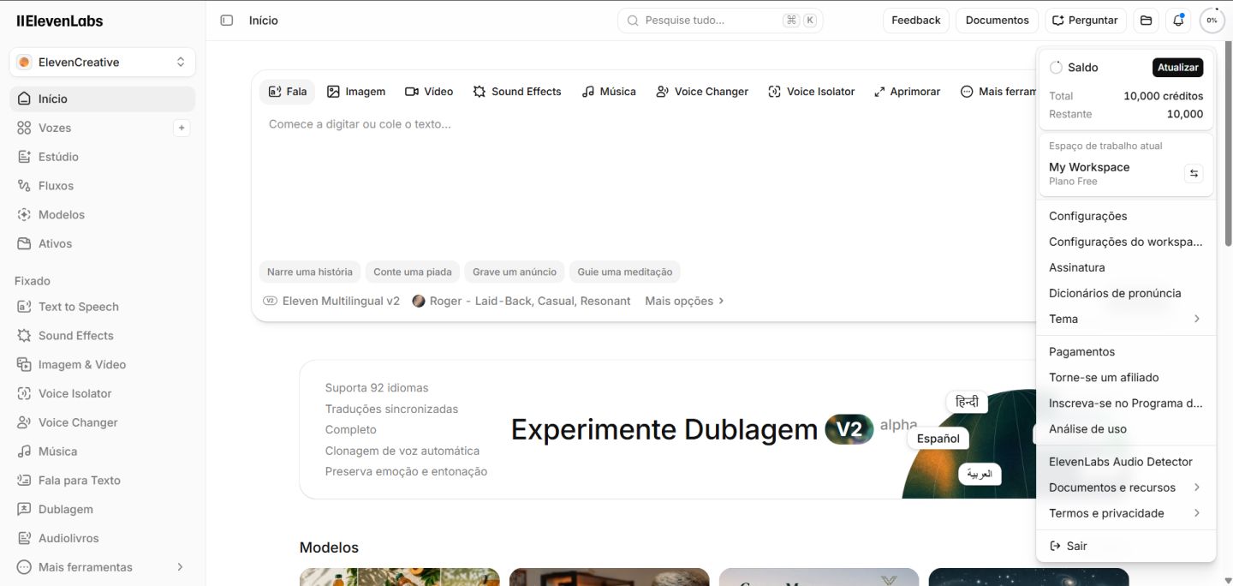Open pinned Sound Effects in sidebar
This screenshot has height=586, width=1233.
[x=103, y=336]
